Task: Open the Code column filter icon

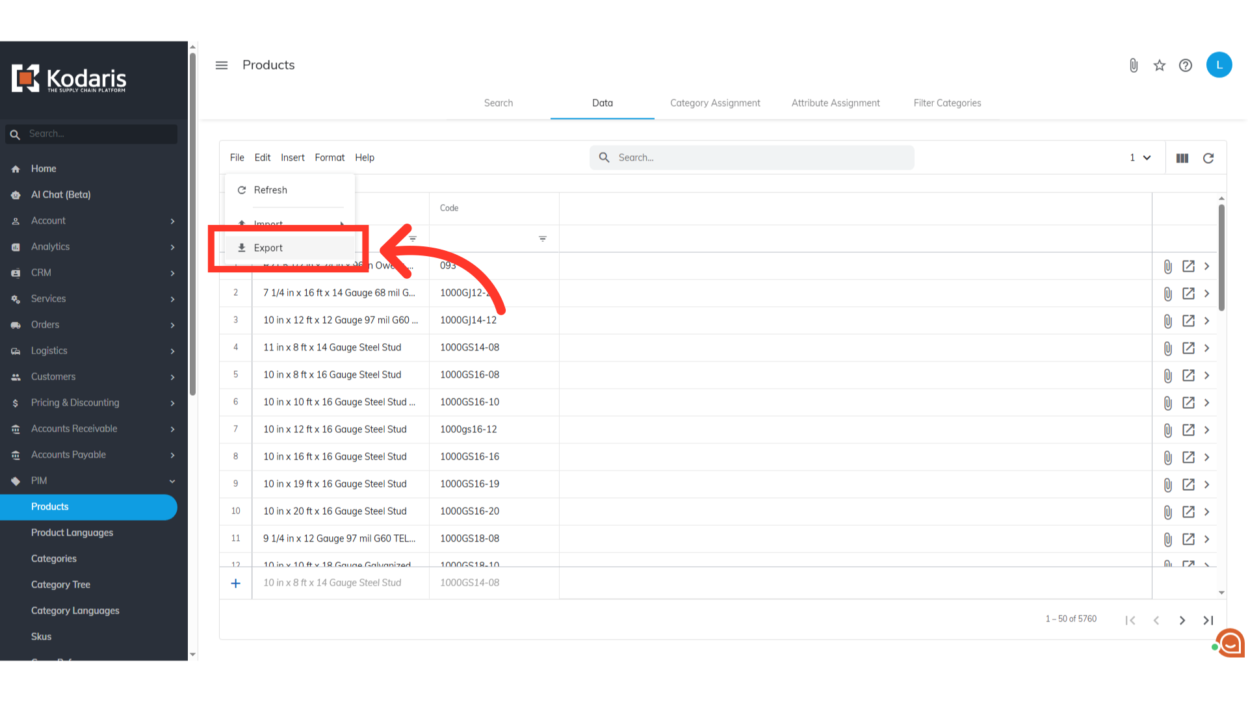Action: click(543, 239)
